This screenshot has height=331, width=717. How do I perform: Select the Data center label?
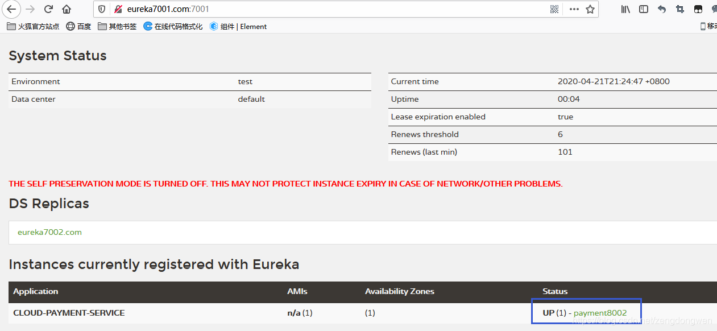click(x=34, y=99)
